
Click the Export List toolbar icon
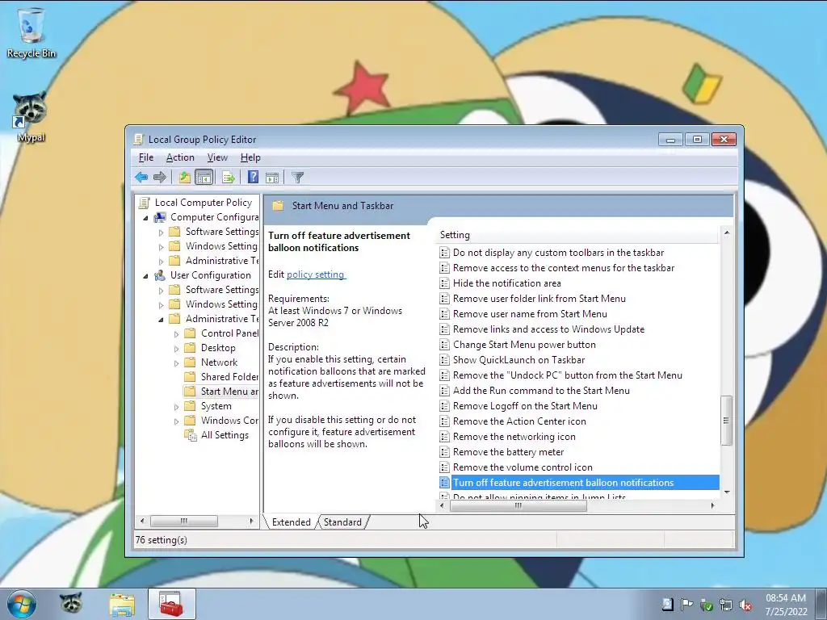(229, 178)
